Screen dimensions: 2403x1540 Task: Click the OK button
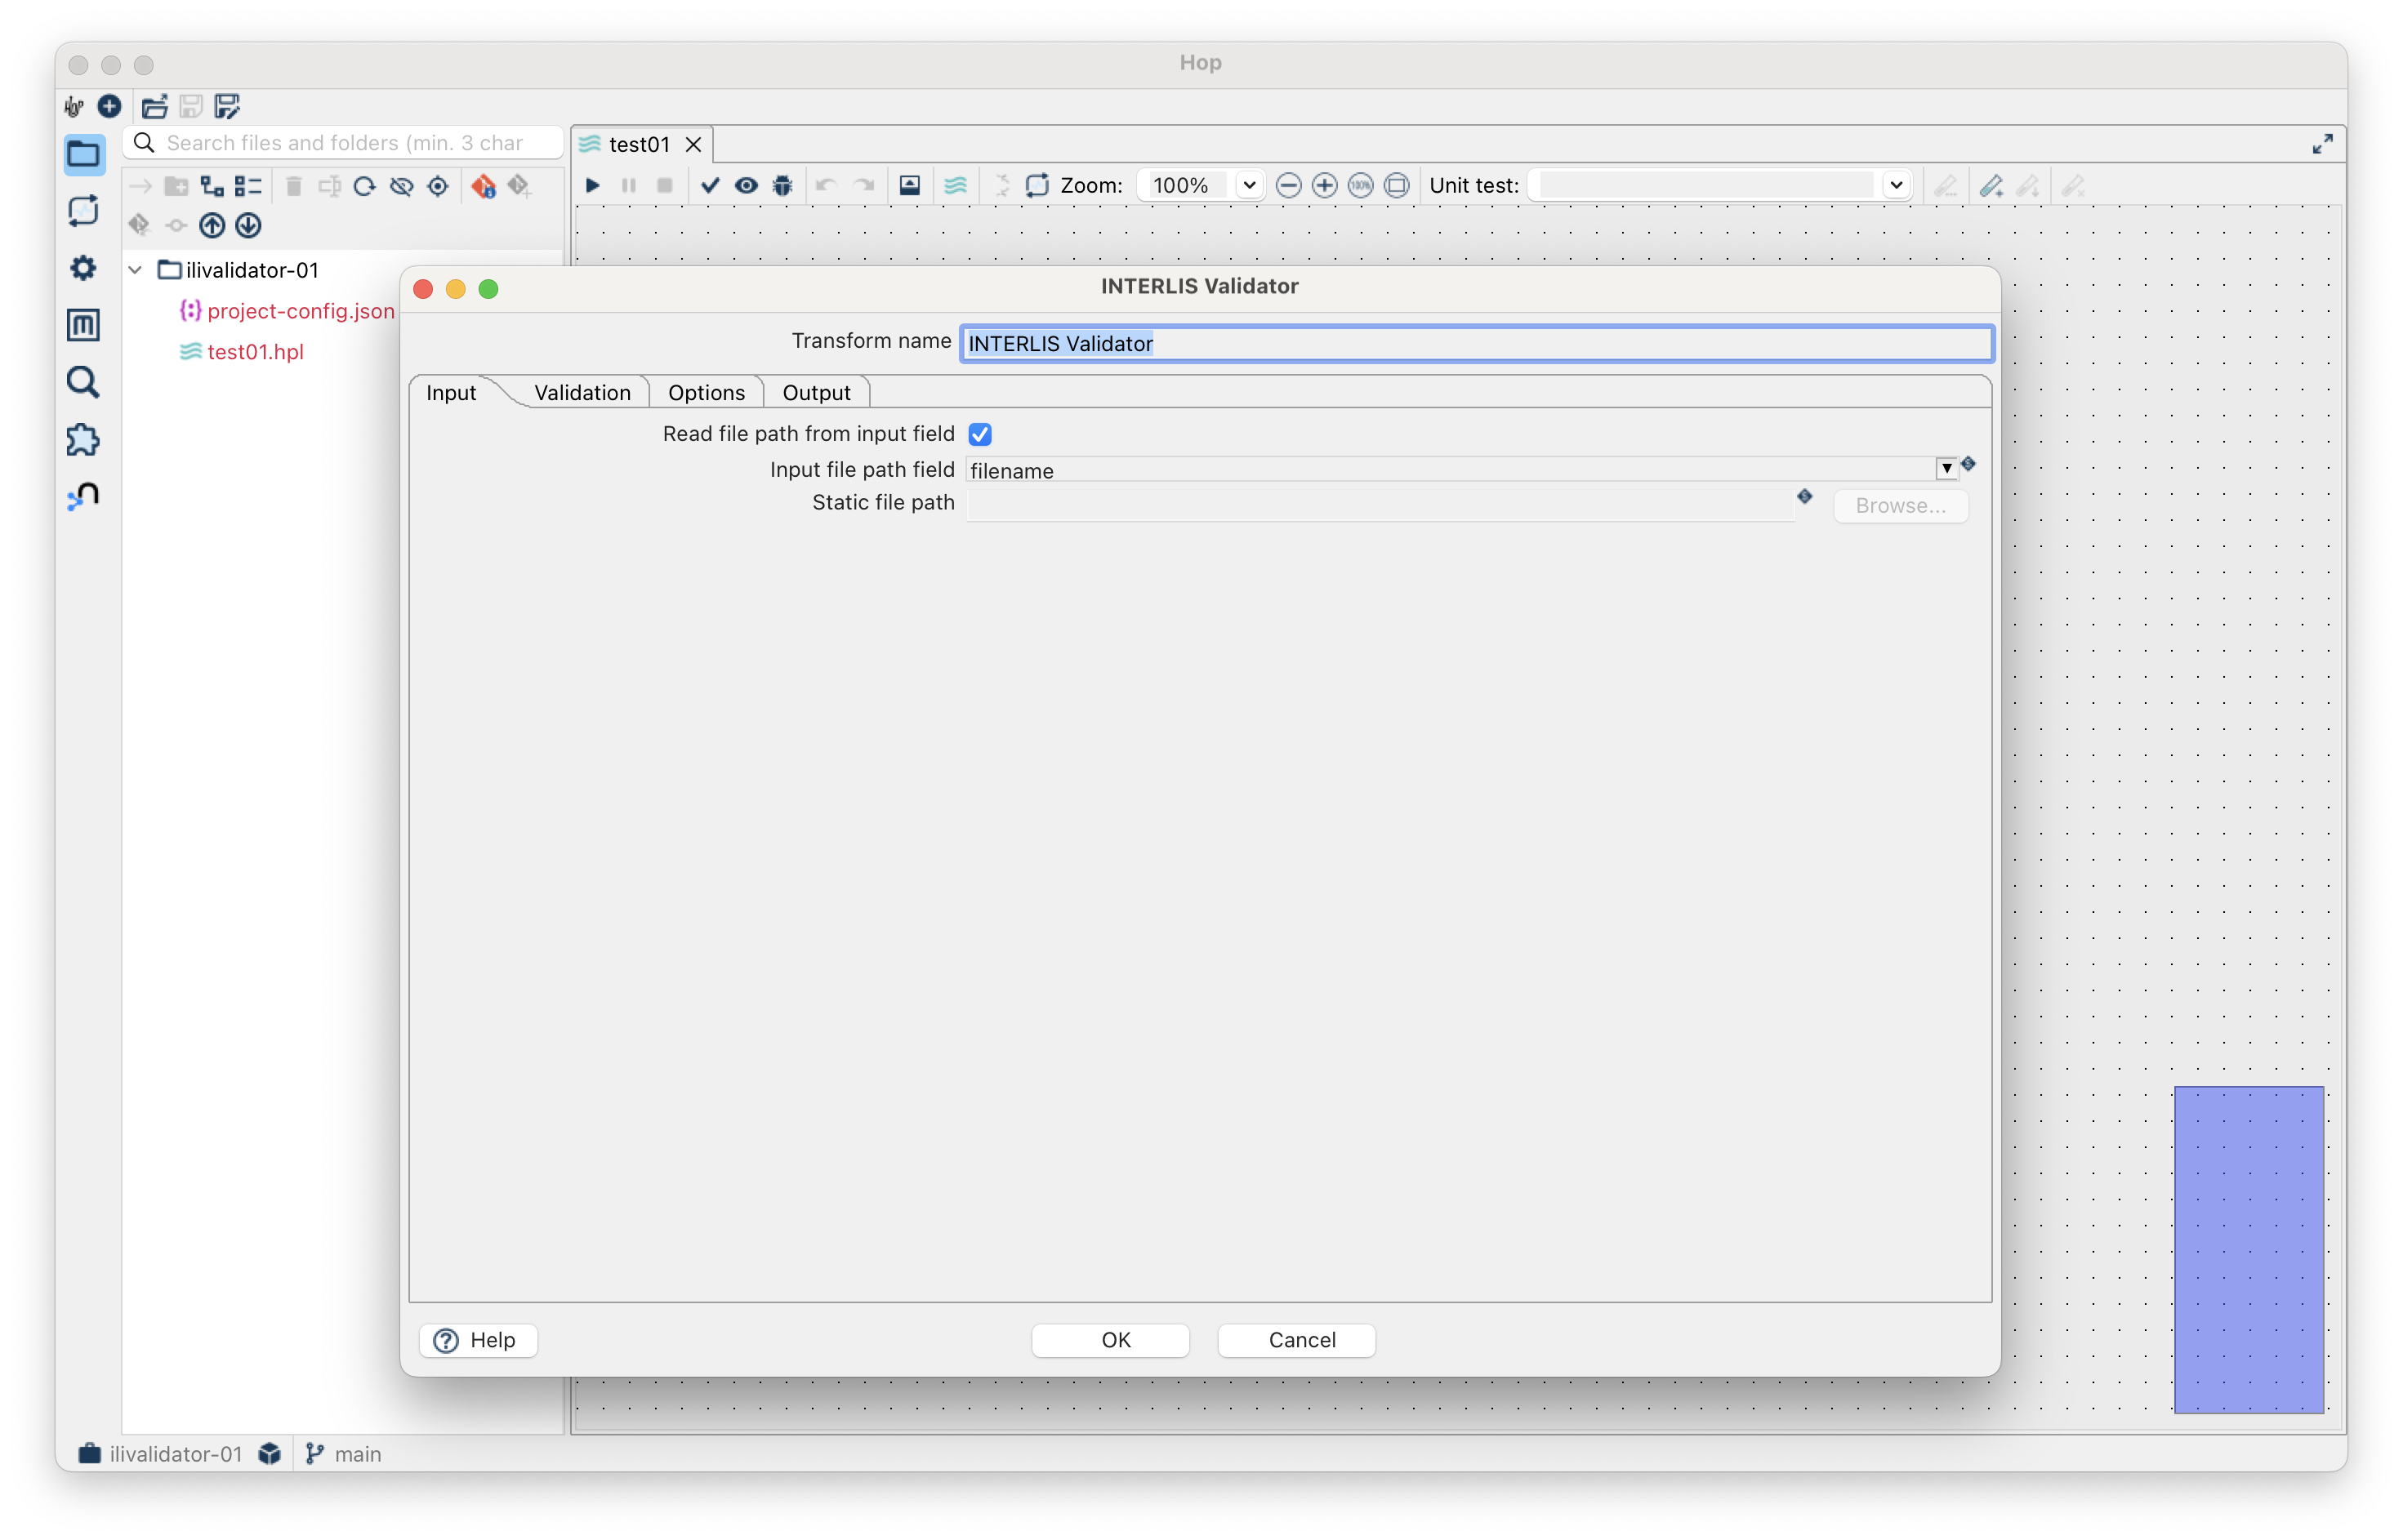coord(1114,1340)
